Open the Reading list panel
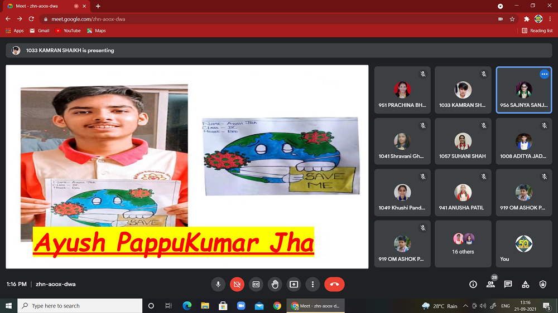The height and width of the screenshot is (313, 558). click(x=537, y=31)
